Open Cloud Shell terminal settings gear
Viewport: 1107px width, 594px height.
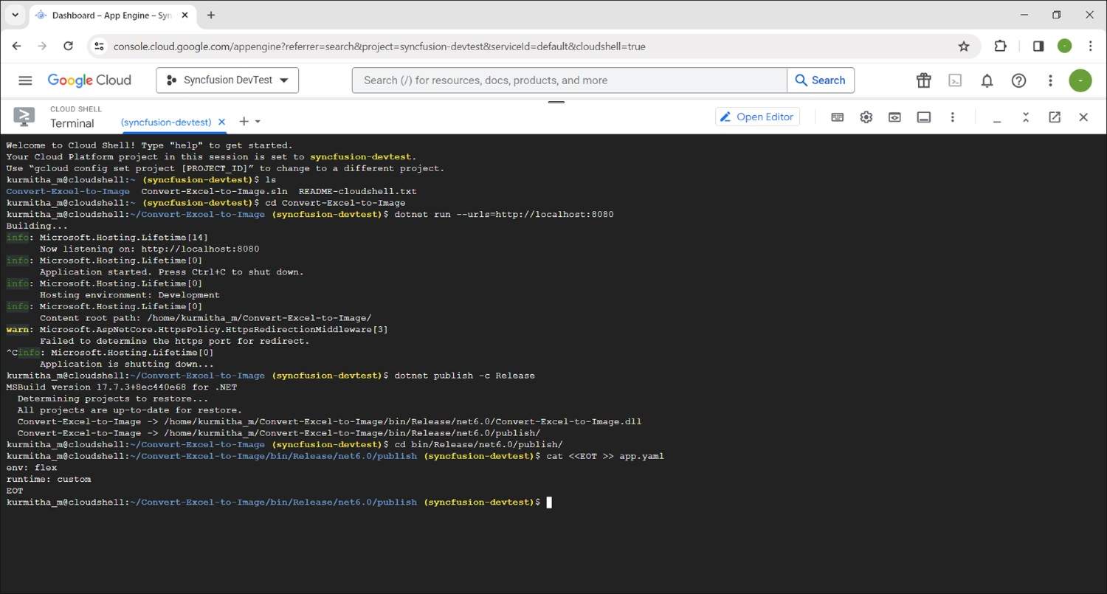coord(866,117)
